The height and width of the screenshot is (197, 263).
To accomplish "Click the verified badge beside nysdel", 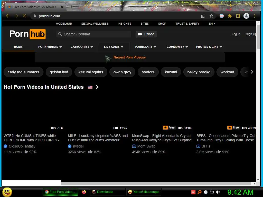I will point(70,146).
